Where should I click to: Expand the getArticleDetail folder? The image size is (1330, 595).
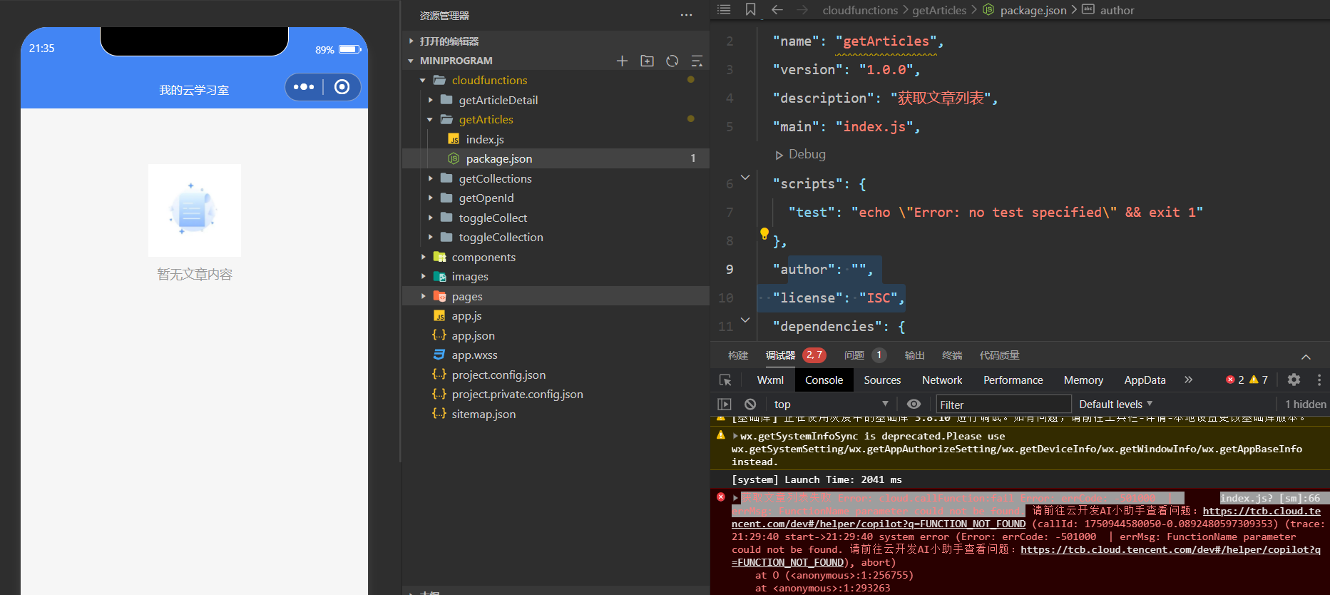(430, 100)
